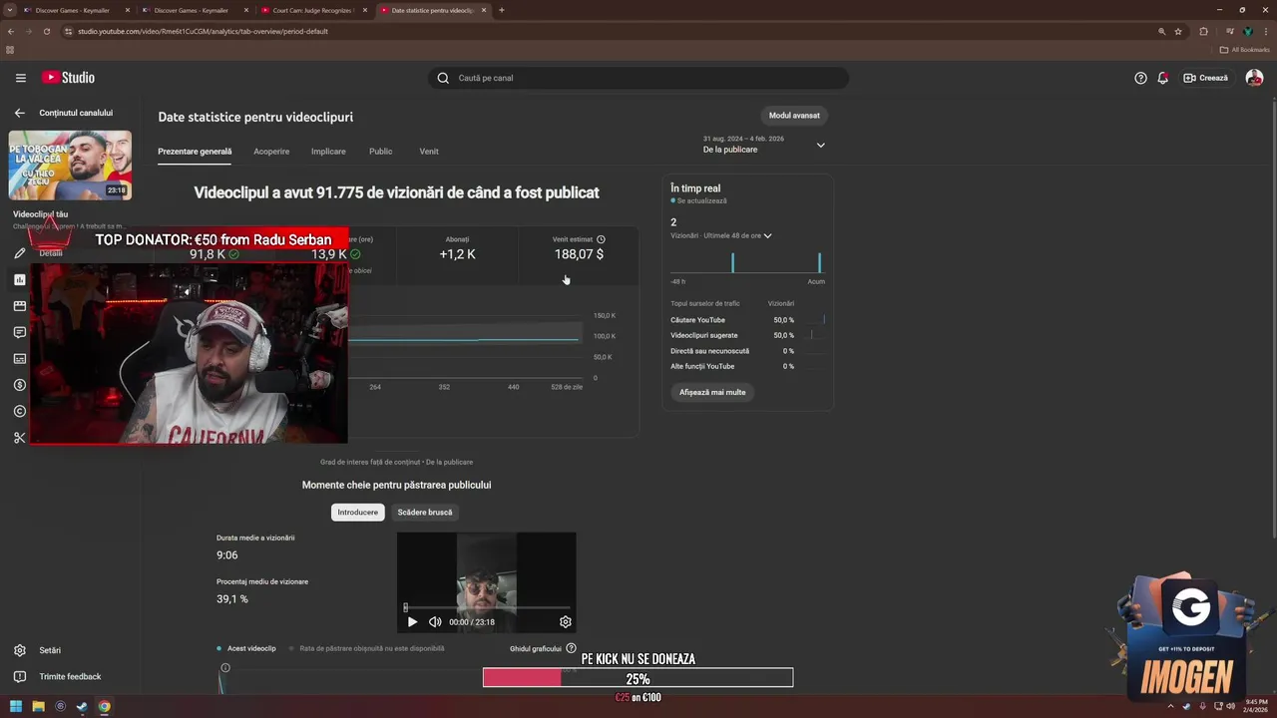Open help icon next to Ghidul graficului
Screen dimensions: 1277x718
point(571,648)
